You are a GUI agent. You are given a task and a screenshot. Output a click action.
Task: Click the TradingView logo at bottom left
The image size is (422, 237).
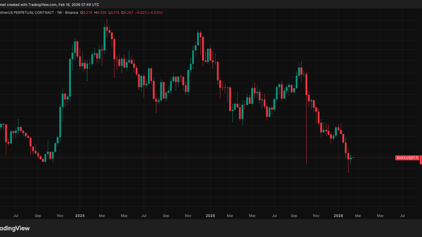click(15, 228)
